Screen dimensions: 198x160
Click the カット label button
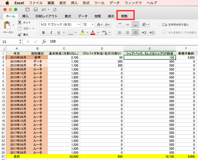point(27,23)
